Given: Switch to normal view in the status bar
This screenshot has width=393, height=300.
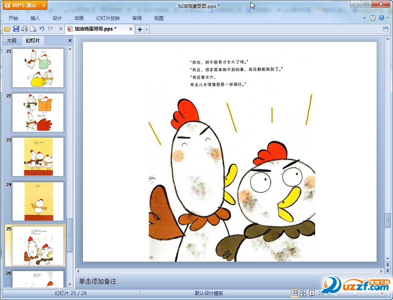Looking at the screenshot, I should coord(295,293).
